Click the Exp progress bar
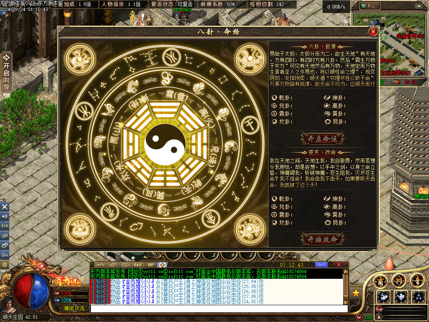 point(405,309)
